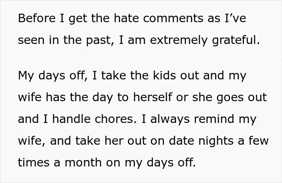The image size is (282, 183).
Task: Click the word 'remind' in the text
Action: point(214,119)
